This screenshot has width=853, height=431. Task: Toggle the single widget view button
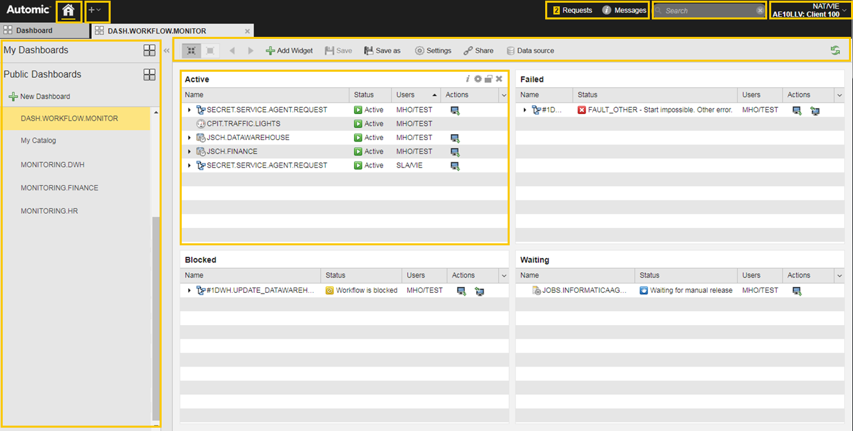point(210,50)
